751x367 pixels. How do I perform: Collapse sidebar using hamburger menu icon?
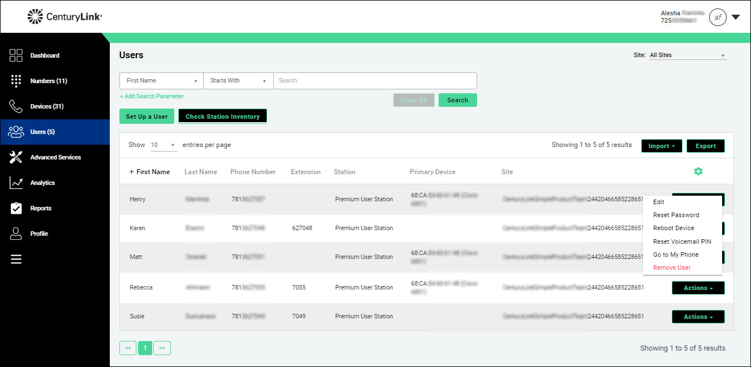(x=16, y=259)
